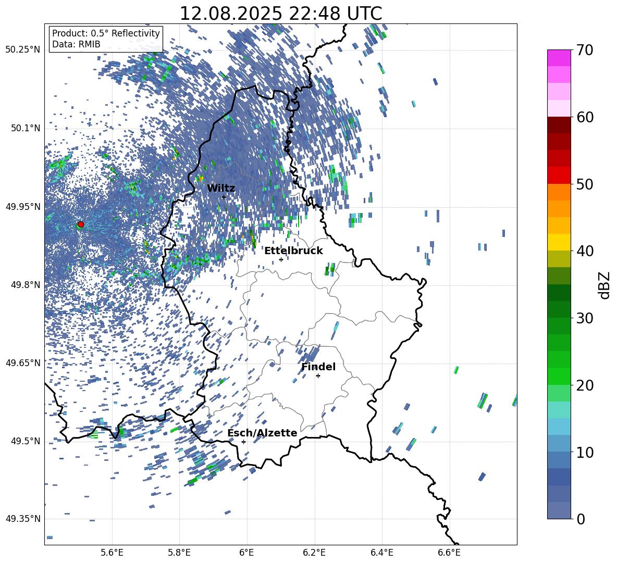
Task: Click the 5.8°E longitude label
Action: tap(179, 553)
